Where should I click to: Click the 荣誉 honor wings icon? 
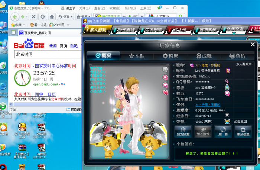tap(227, 122)
